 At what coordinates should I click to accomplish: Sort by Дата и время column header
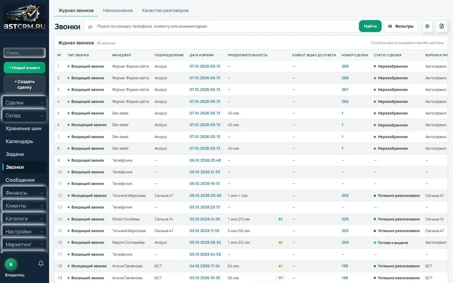[201, 55]
